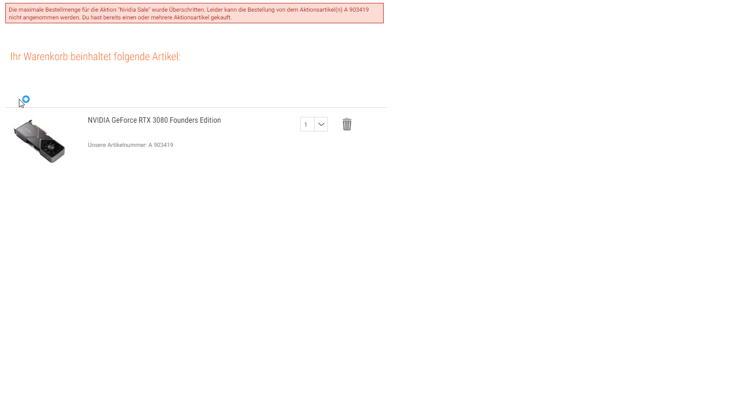This screenshot has height=419, width=745.
Task: Delete the RTX 3080 from the cart via trash icon
Action: pyautogui.click(x=347, y=124)
